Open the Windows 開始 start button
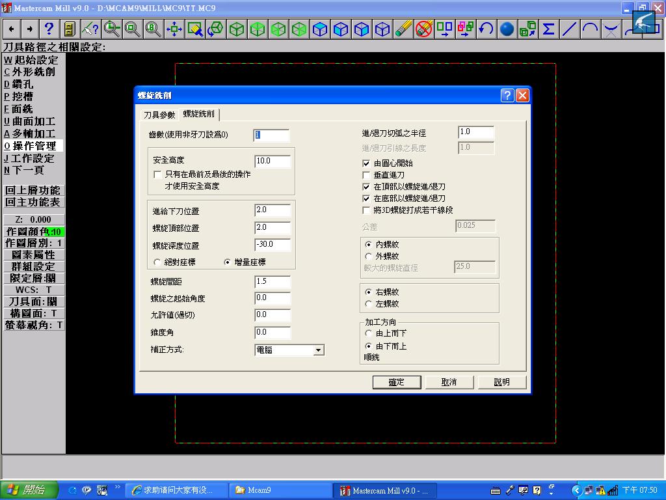This screenshot has width=666, height=500. (28, 490)
